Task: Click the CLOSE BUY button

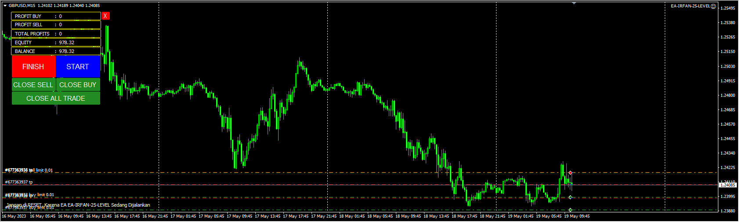Action: point(78,85)
